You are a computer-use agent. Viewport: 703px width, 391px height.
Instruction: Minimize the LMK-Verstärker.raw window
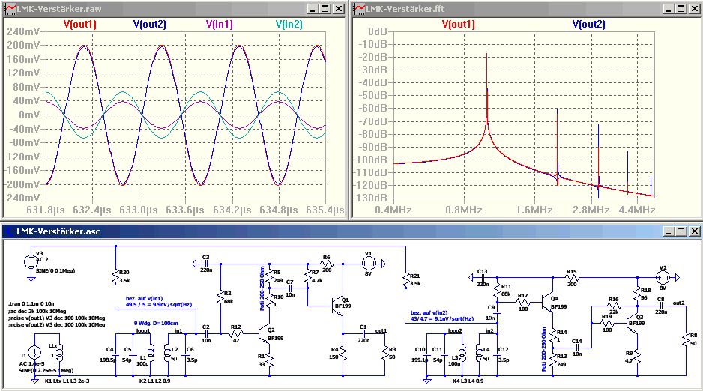(313, 8)
